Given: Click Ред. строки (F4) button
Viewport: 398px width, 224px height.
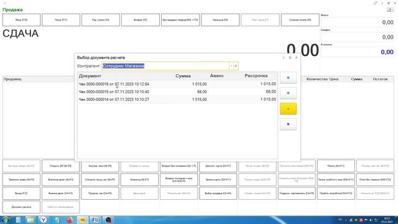Looking at the screenshot, I should [x=101, y=20].
